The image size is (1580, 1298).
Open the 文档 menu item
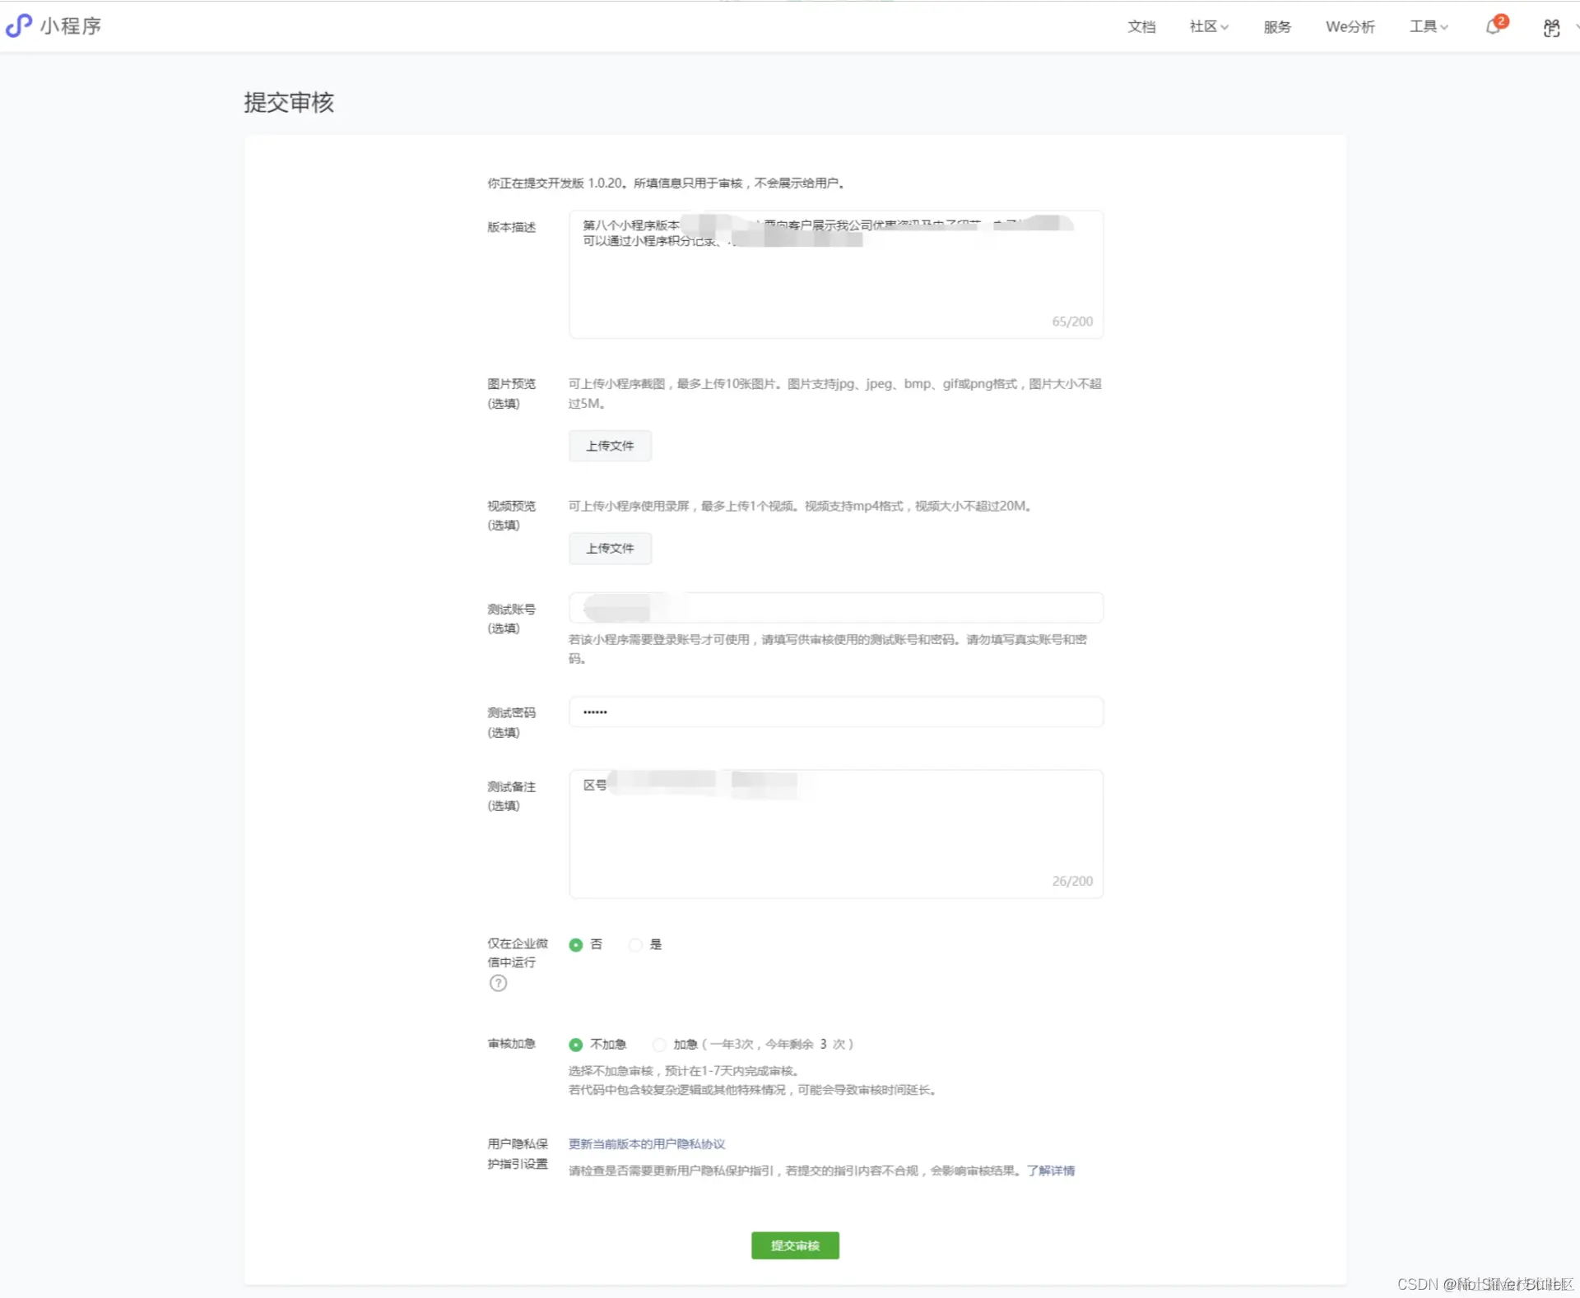click(1141, 27)
